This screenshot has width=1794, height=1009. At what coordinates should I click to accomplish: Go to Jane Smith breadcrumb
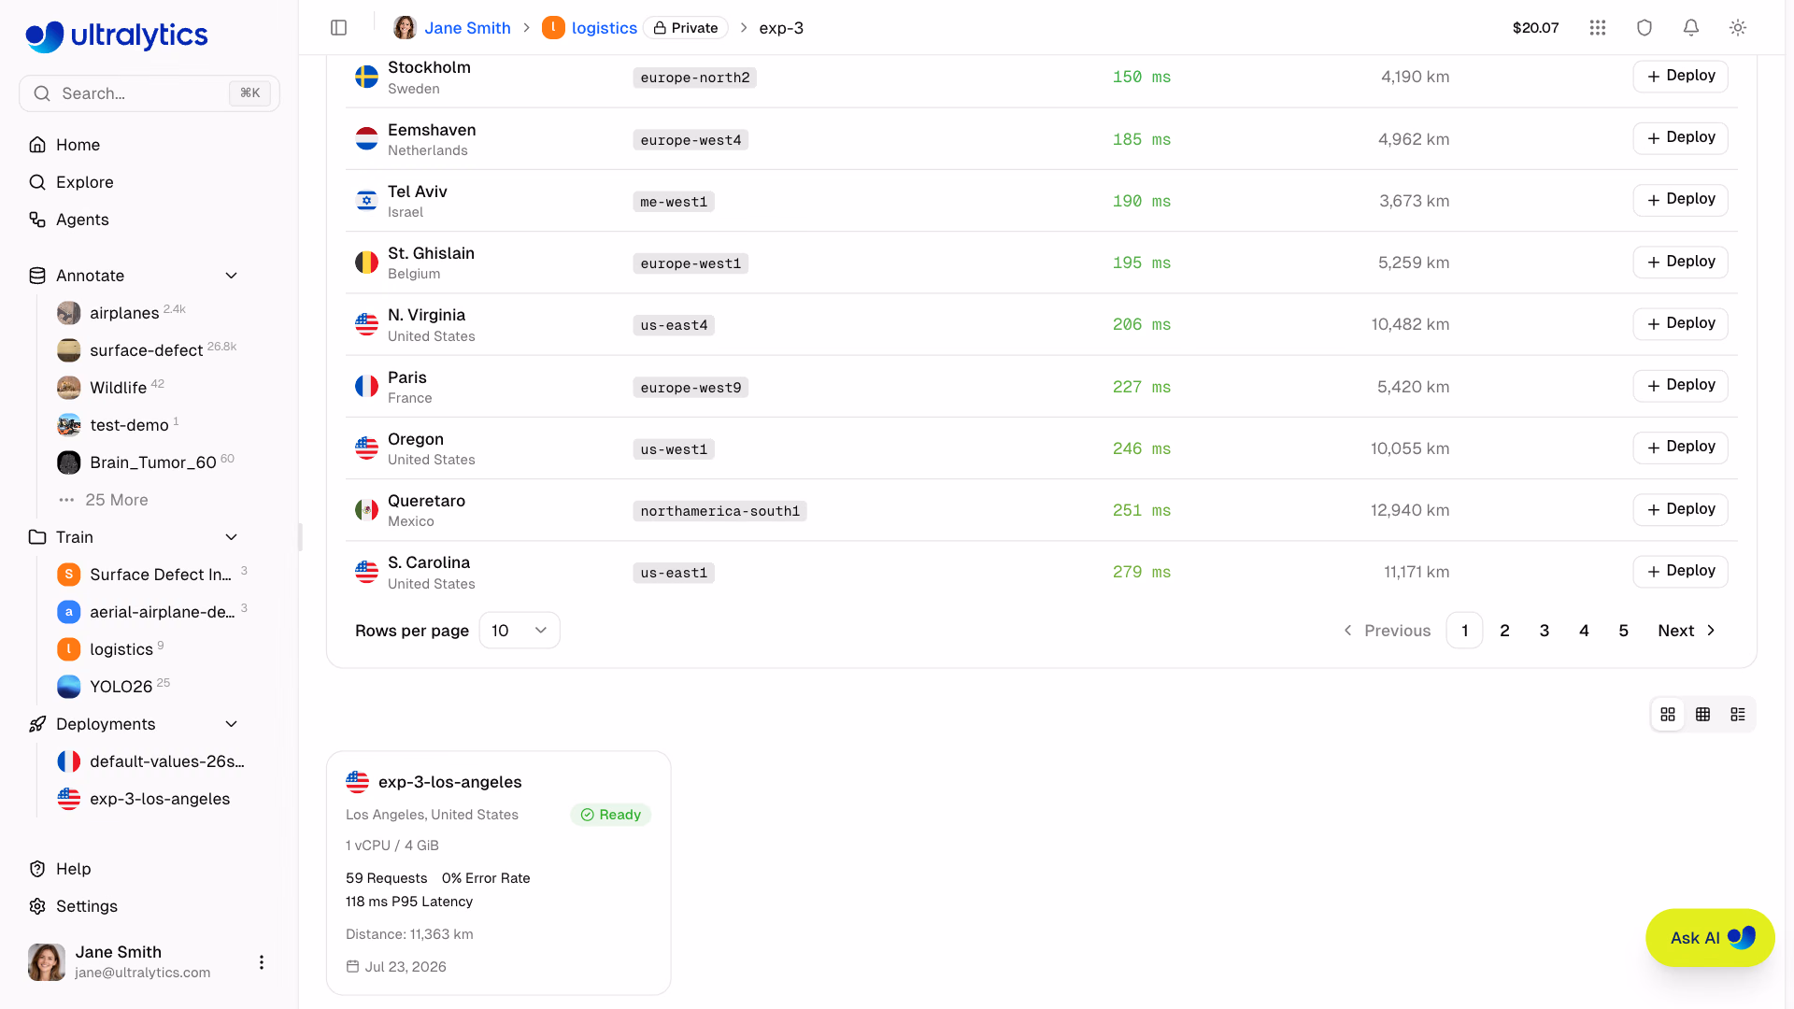point(467,28)
